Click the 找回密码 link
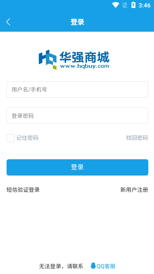This screenshot has height=274, width=154. pyautogui.click(x=137, y=138)
